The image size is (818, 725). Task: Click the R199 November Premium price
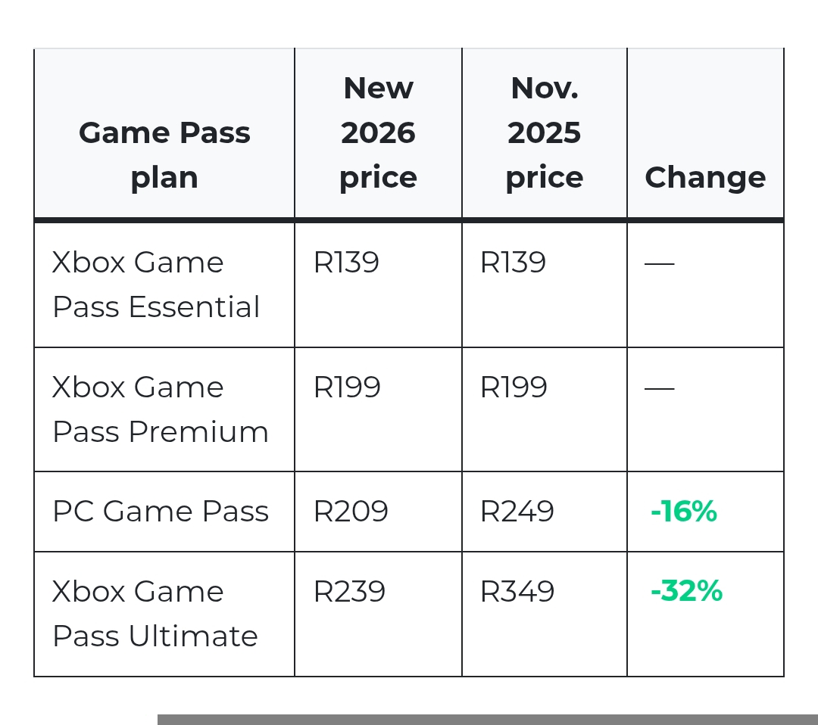(514, 387)
